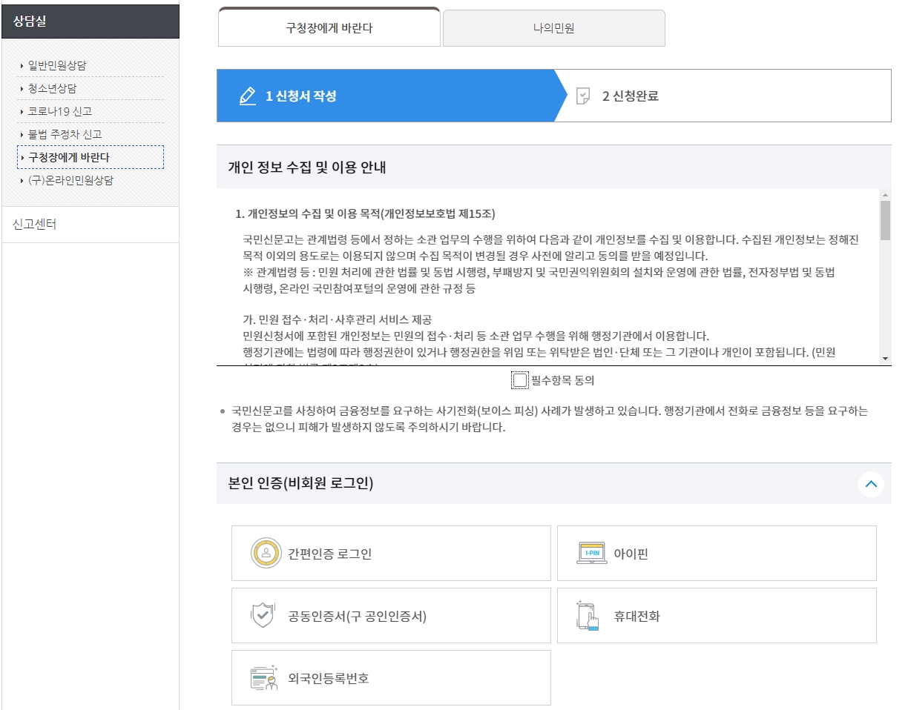
Task: Switch to the 나의민원 tab
Action: pos(553,27)
